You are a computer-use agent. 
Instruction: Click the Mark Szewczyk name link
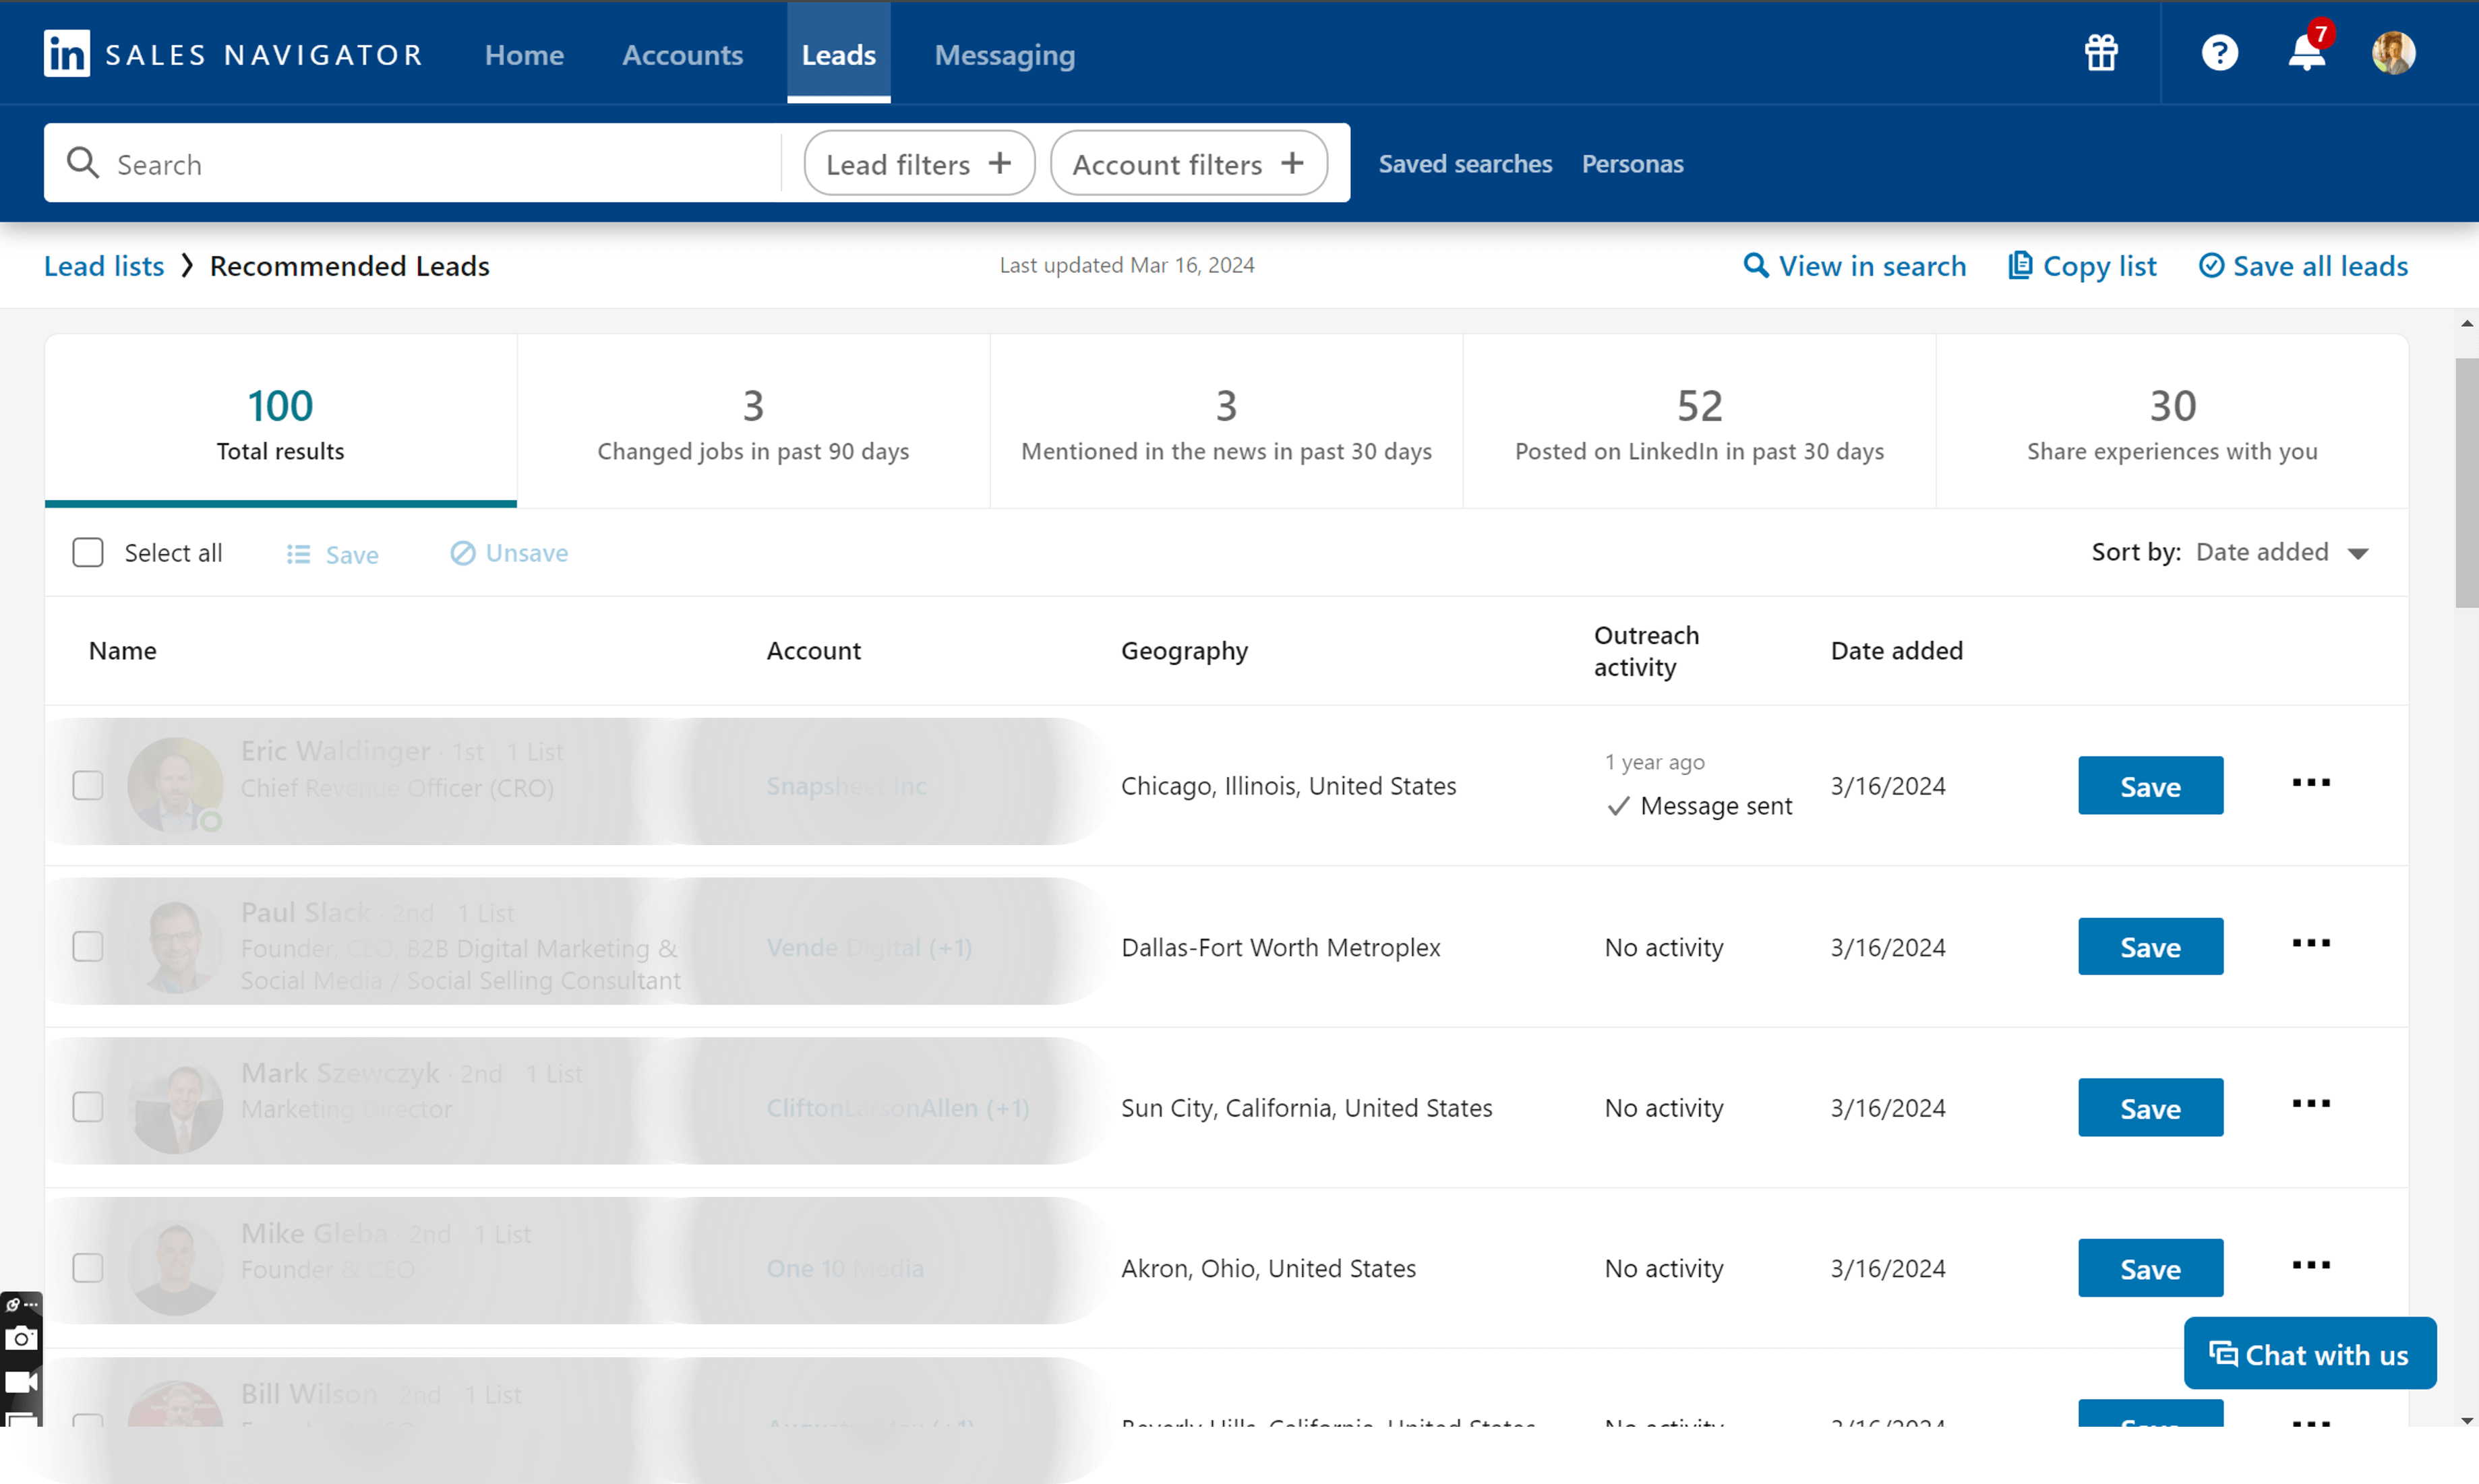coord(340,1073)
